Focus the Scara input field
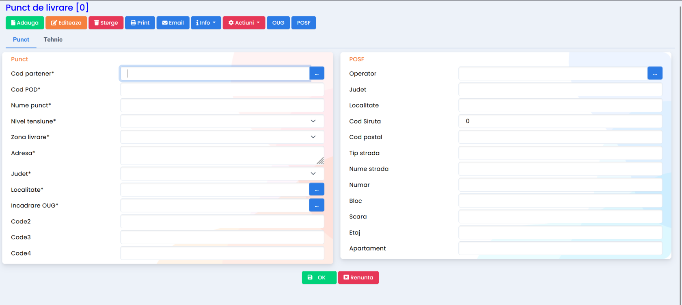The image size is (682, 305). pos(560,216)
